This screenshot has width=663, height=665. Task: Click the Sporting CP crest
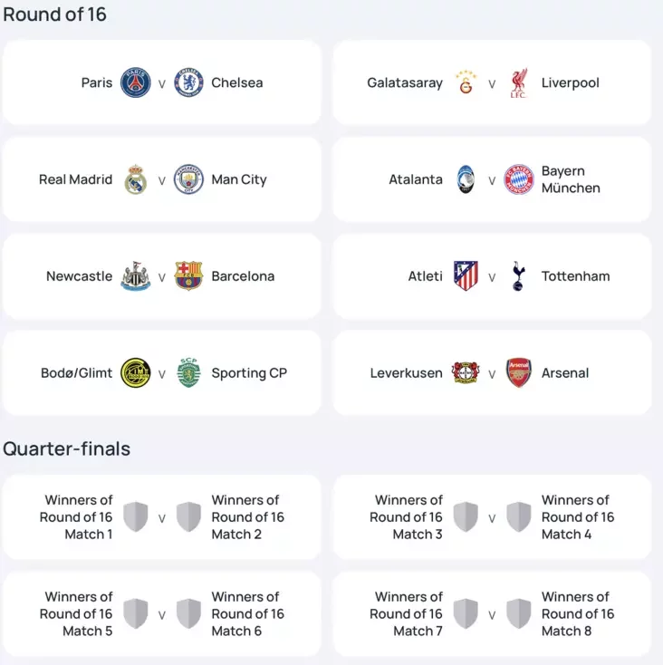(x=188, y=373)
